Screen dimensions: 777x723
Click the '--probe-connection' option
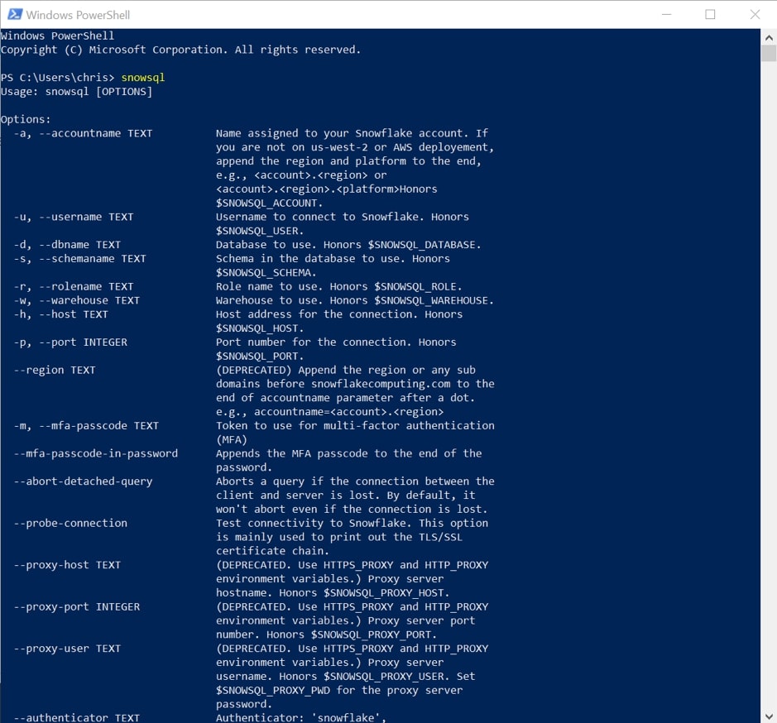pyautogui.click(x=70, y=523)
